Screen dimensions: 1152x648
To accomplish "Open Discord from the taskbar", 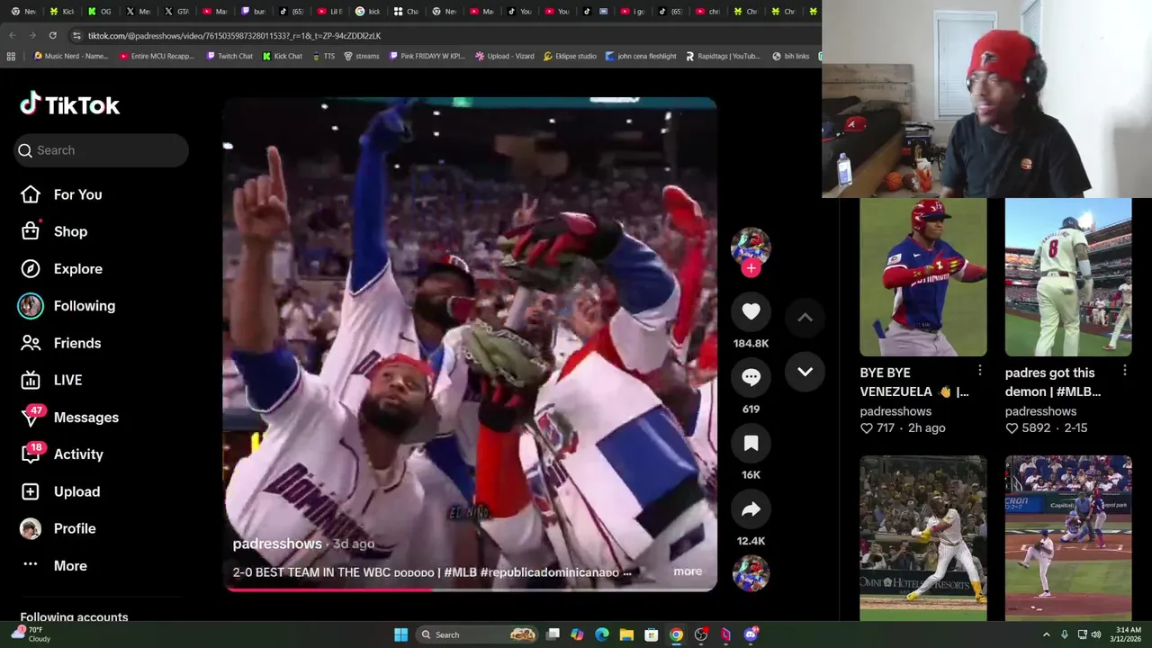I will point(751,634).
